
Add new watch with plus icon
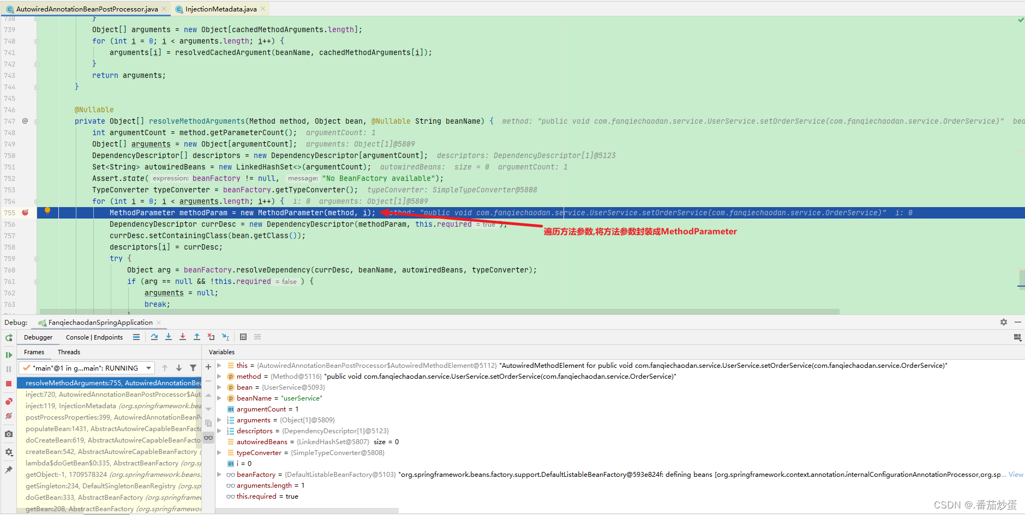point(208,367)
